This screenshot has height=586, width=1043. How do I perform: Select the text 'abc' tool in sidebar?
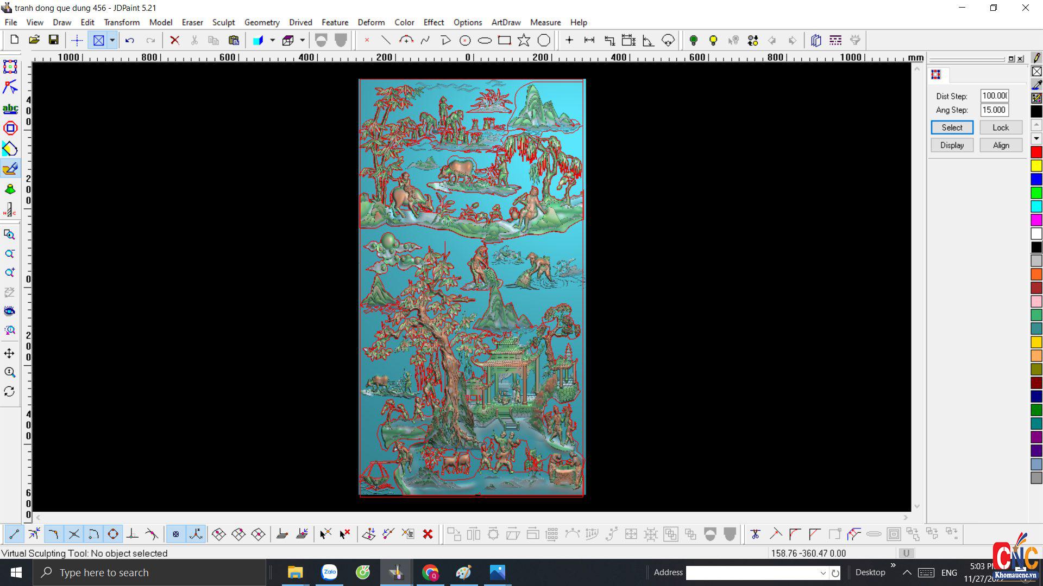click(x=10, y=108)
